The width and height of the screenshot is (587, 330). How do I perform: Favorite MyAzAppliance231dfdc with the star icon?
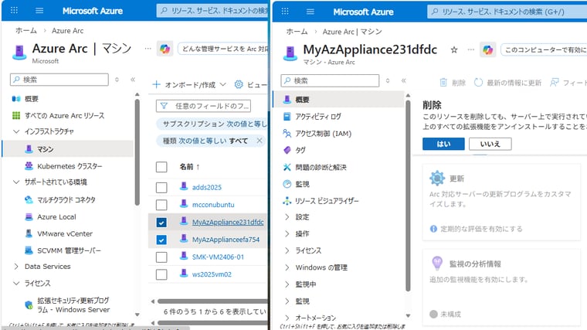pos(454,49)
